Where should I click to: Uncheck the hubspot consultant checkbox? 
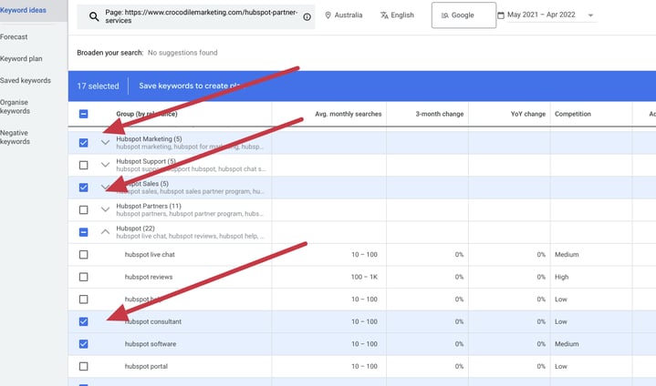pyautogui.click(x=84, y=321)
